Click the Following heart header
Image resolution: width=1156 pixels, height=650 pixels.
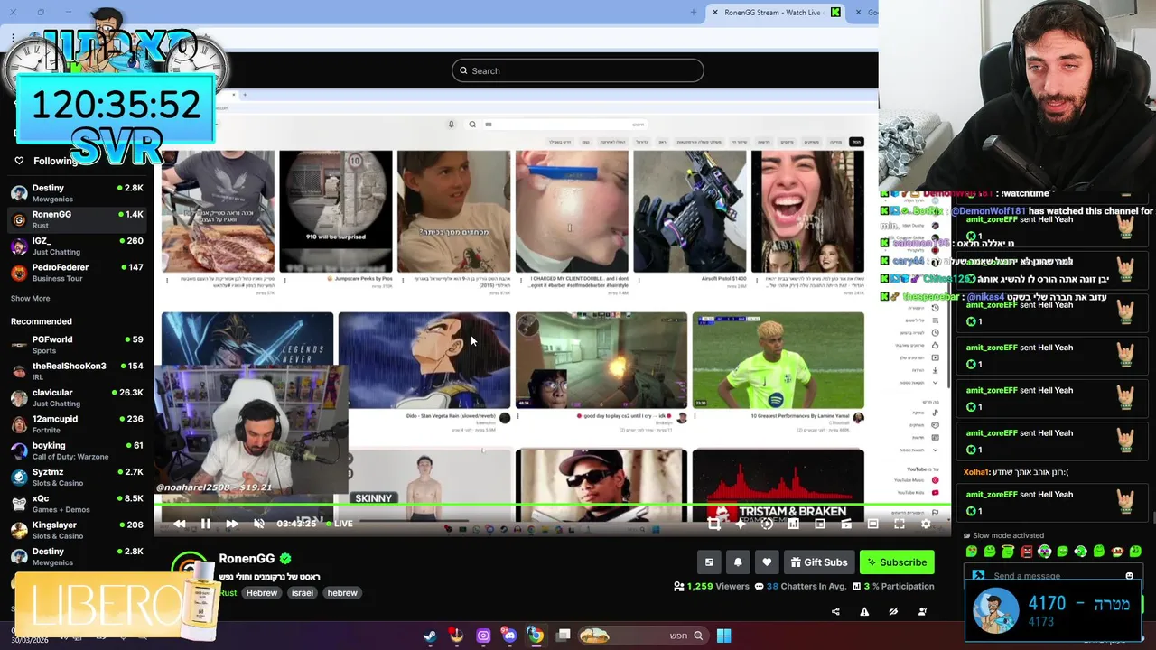click(45, 161)
